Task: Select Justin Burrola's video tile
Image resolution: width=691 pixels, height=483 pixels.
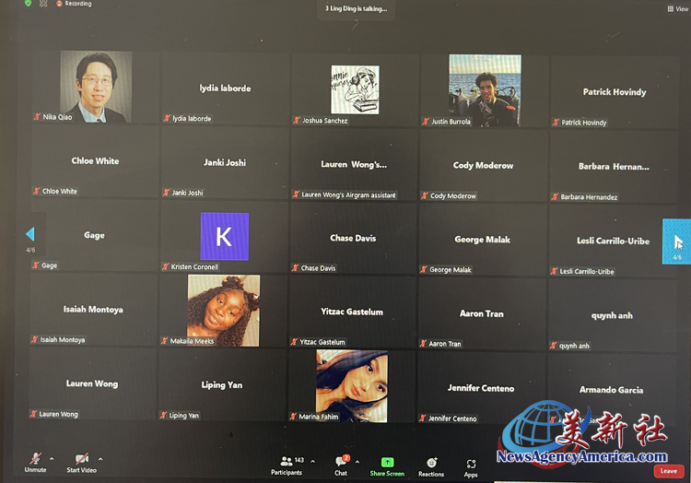Action: pyautogui.click(x=485, y=90)
